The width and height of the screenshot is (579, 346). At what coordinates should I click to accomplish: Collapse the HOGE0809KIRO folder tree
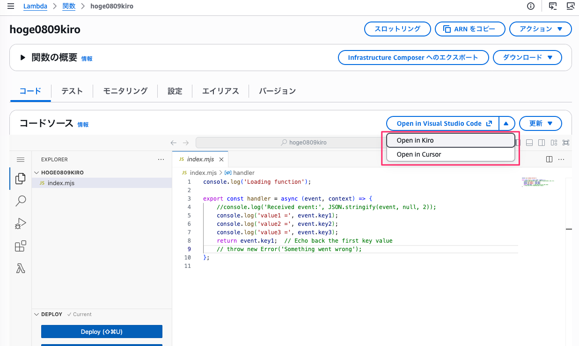pos(37,173)
